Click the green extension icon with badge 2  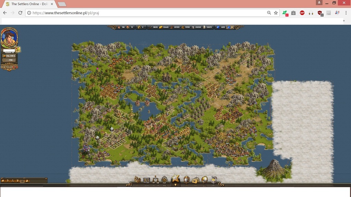285,13
